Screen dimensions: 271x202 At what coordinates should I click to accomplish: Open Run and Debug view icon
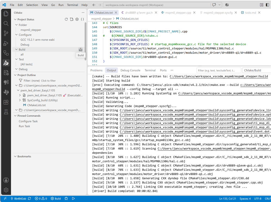6,43
